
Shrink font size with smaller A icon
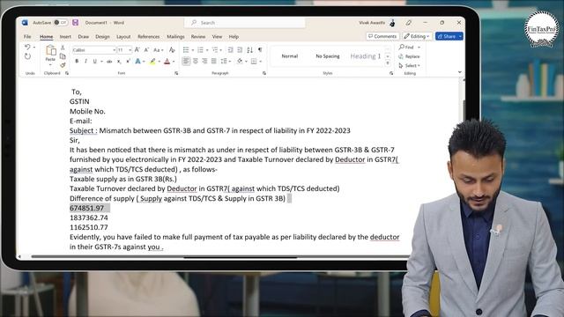(x=146, y=50)
